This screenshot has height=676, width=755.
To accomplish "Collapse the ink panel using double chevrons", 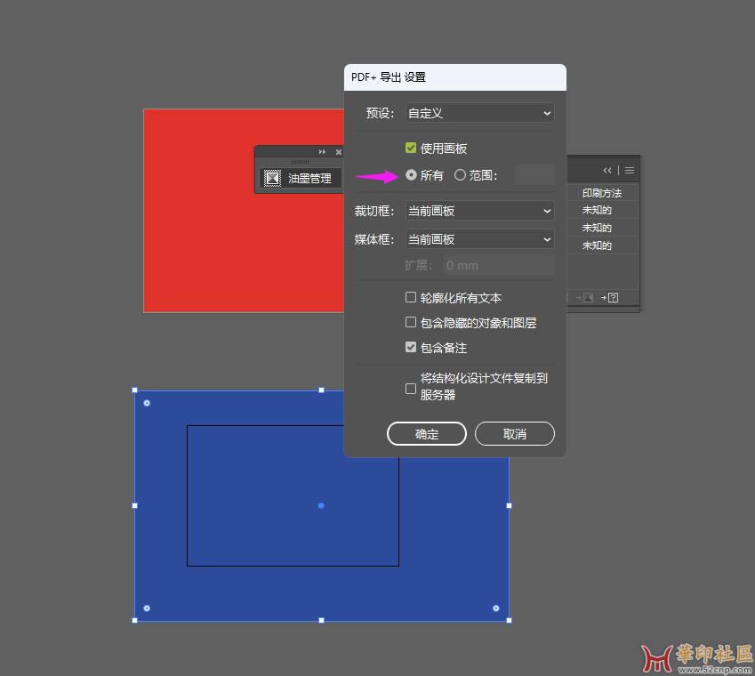I will [607, 170].
